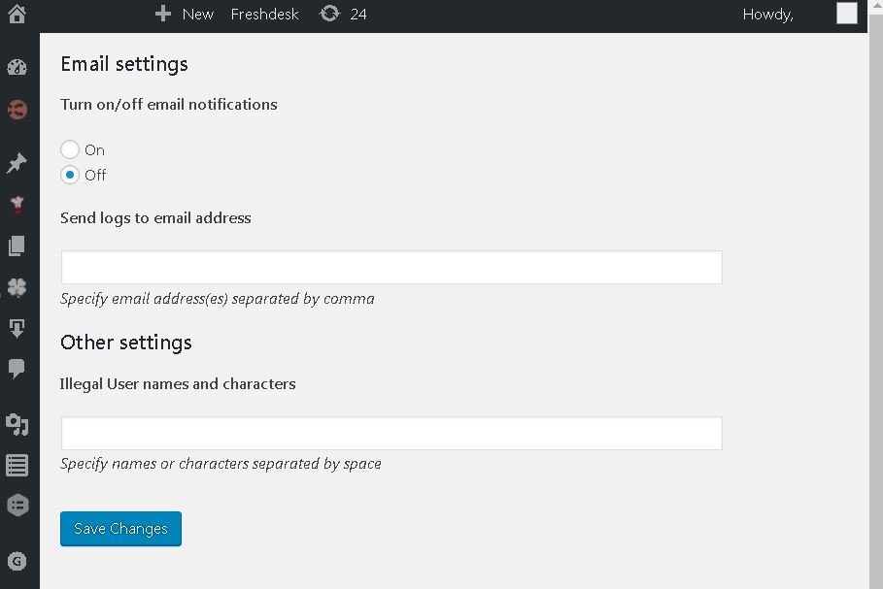Click the hexagon icon in sidebar

click(x=17, y=506)
